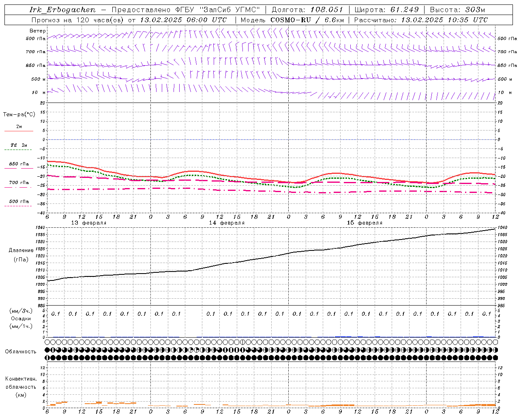This screenshot has height=415, width=519.
Task: Click the station name Irk_Erbogachen in header
Action: 62,10
